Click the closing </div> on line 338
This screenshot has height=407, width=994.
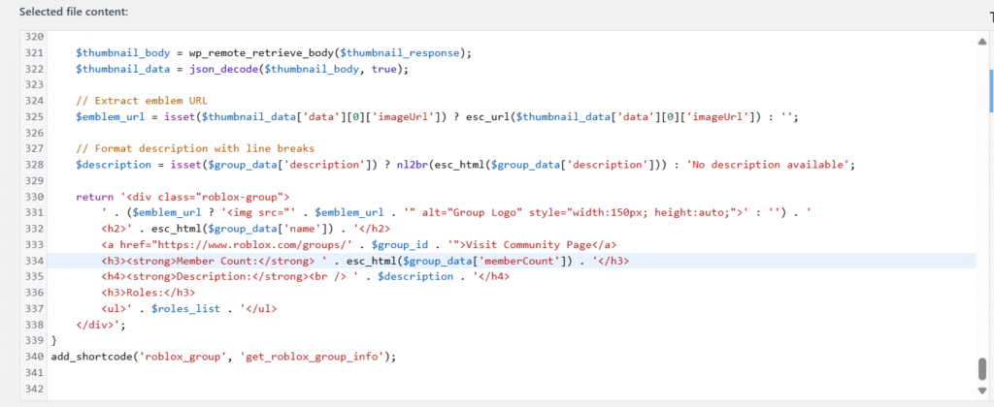coord(94,325)
